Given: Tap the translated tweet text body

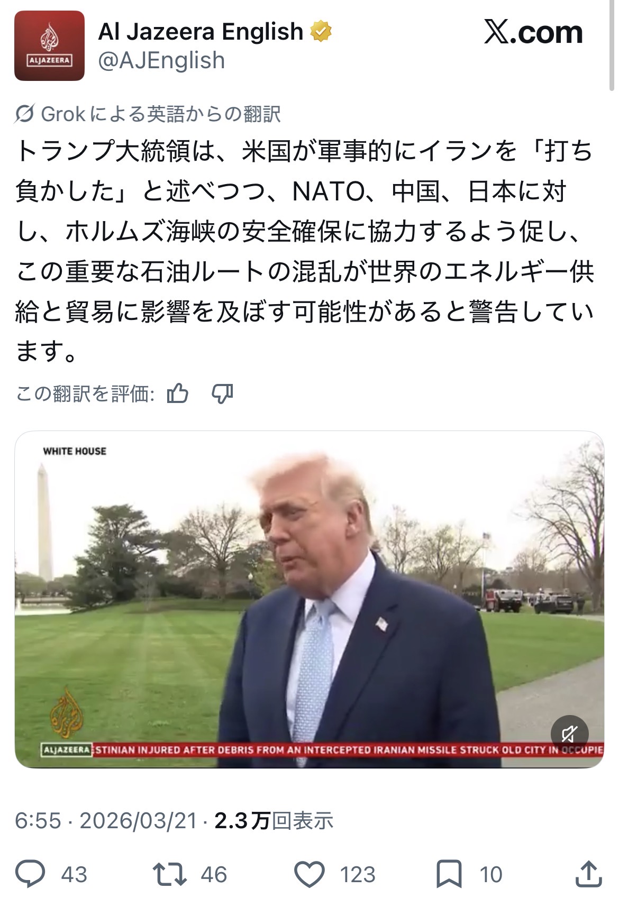Looking at the screenshot, I should (305, 251).
